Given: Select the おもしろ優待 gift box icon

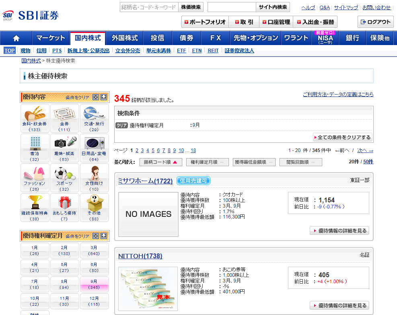Looking at the screenshot, I should [x=64, y=208].
